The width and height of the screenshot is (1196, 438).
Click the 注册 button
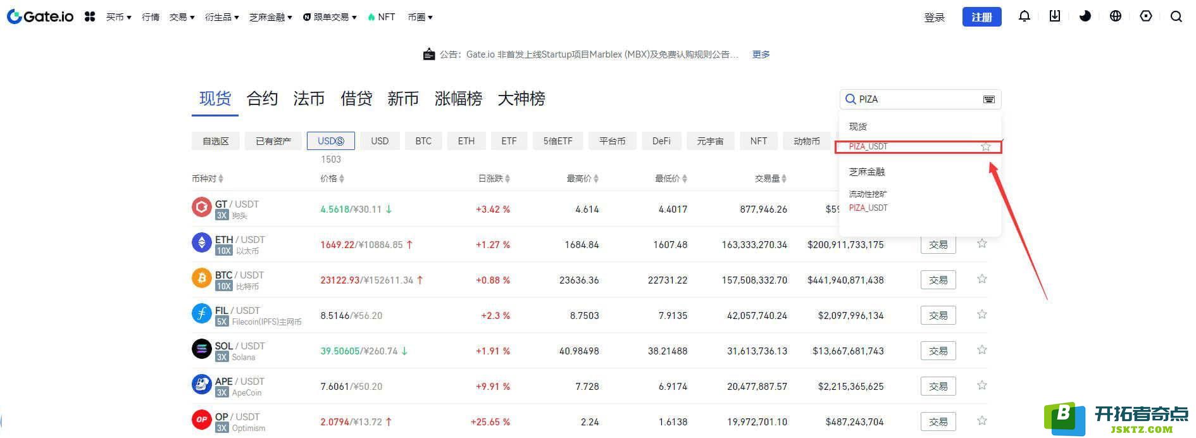point(982,17)
